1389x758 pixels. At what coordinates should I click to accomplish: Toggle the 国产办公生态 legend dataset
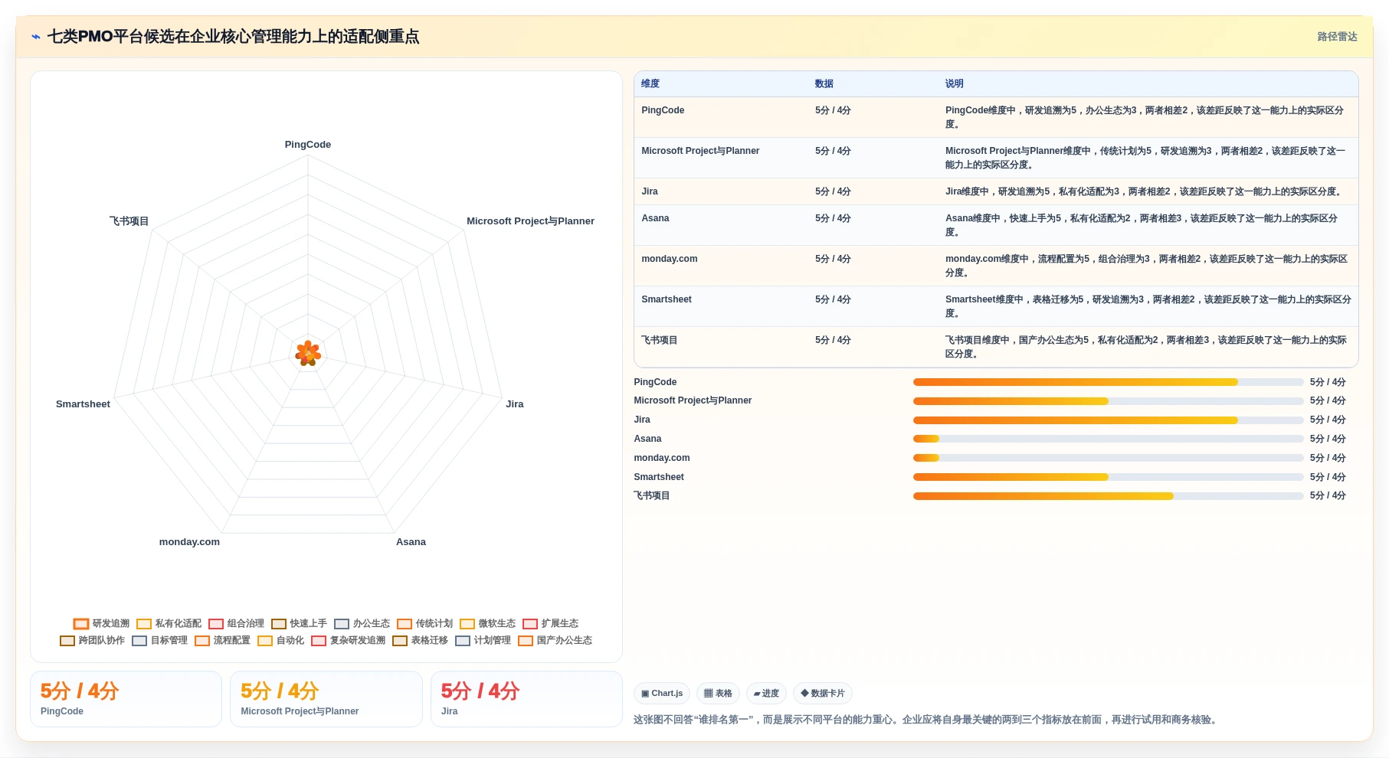555,641
